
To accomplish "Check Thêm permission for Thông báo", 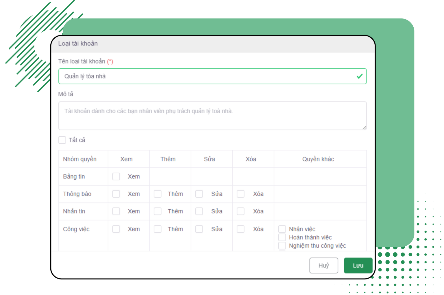I will [158, 194].
